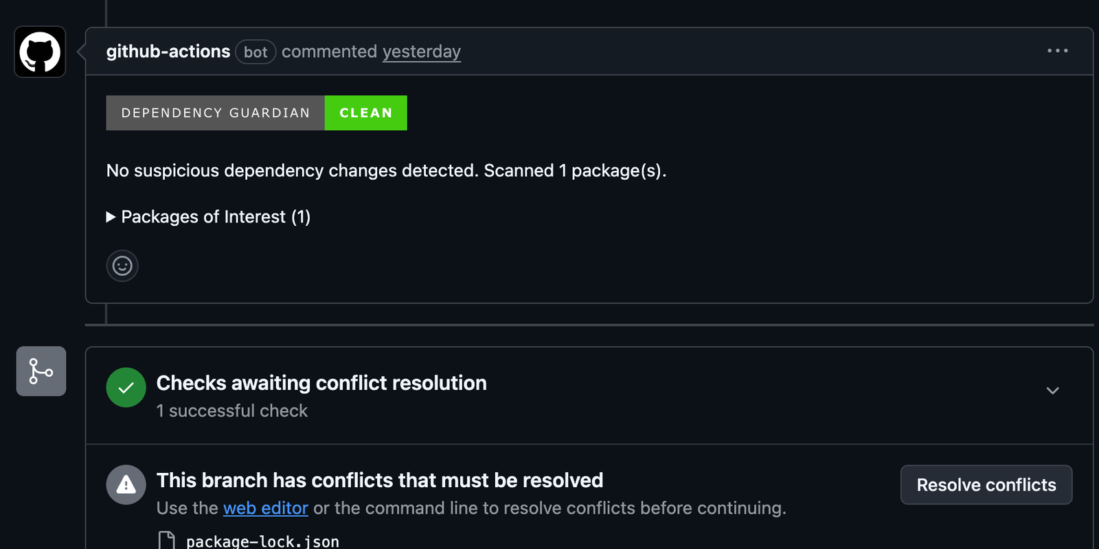Click the bot badge next to github-actions
The image size is (1099, 549).
click(x=256, y=51)
